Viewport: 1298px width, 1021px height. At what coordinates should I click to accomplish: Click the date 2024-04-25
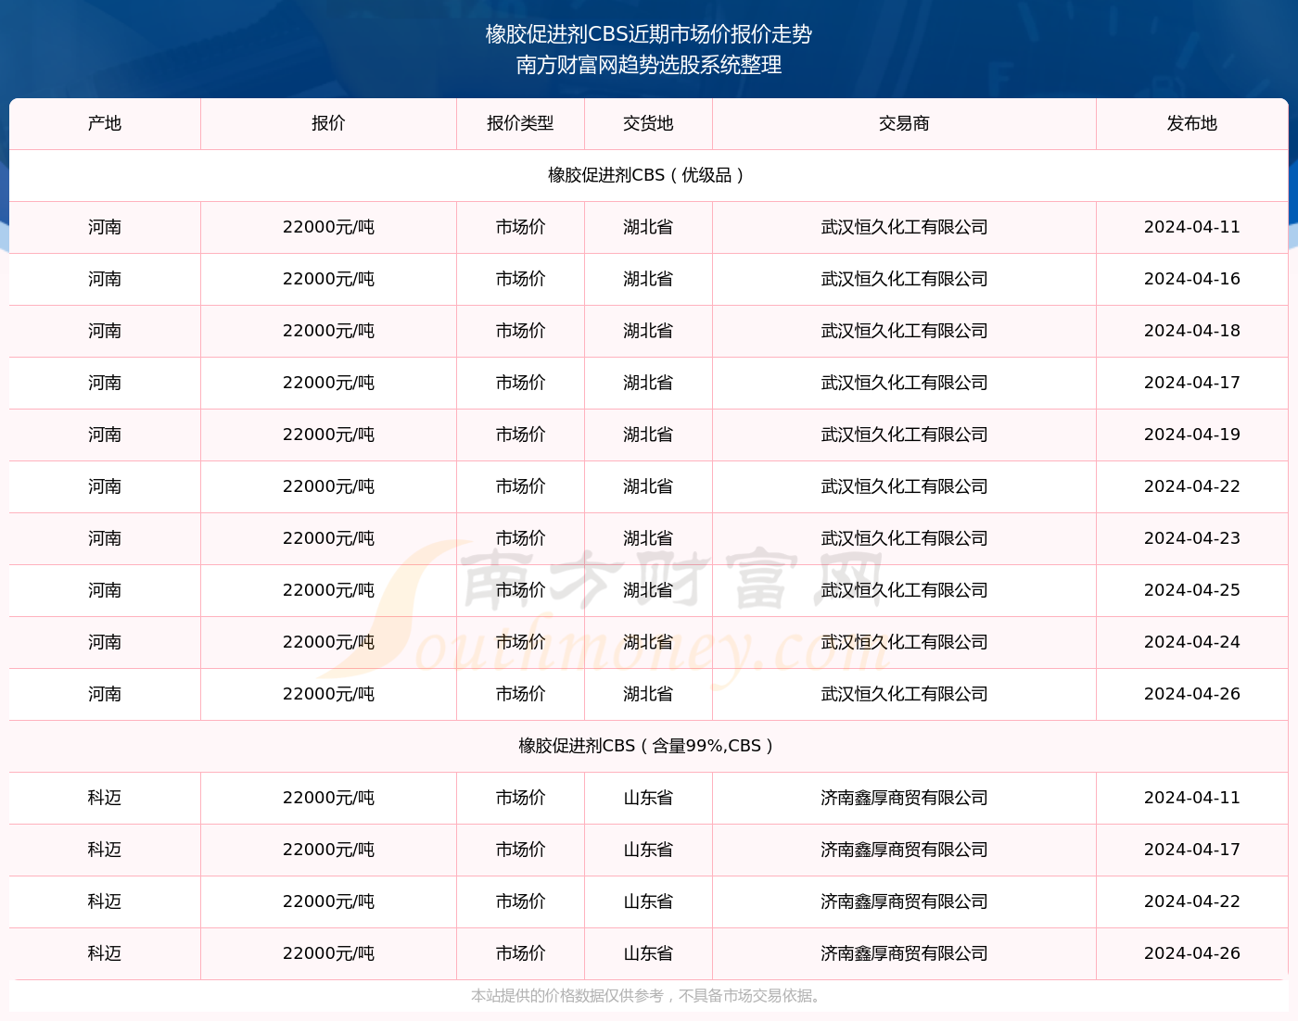click(1191, 590)
